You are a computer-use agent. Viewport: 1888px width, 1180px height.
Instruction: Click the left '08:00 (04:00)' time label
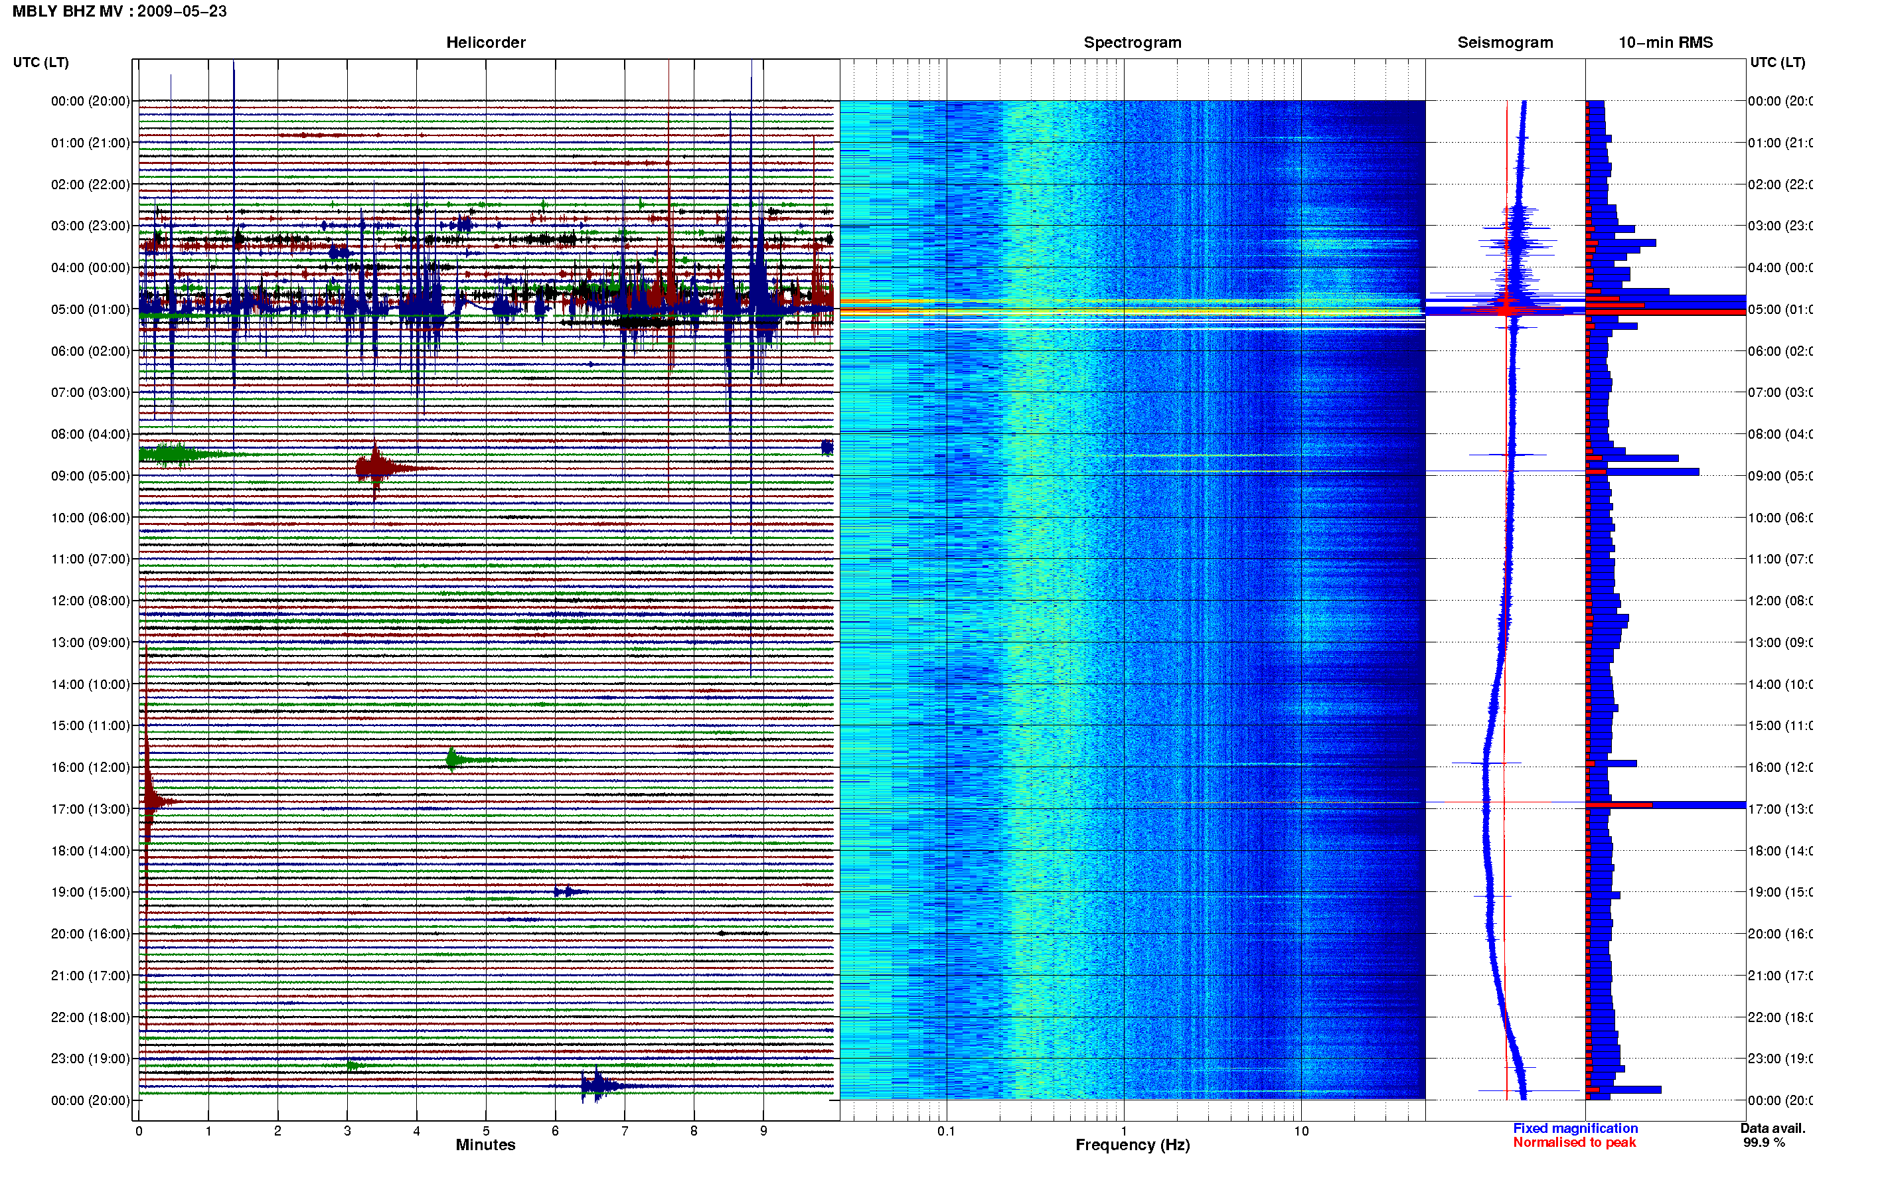point(90,434)
